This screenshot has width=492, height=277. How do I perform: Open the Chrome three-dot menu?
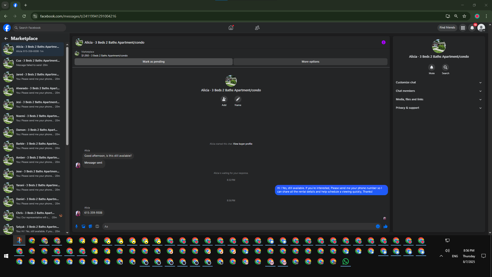coord(486,16)
